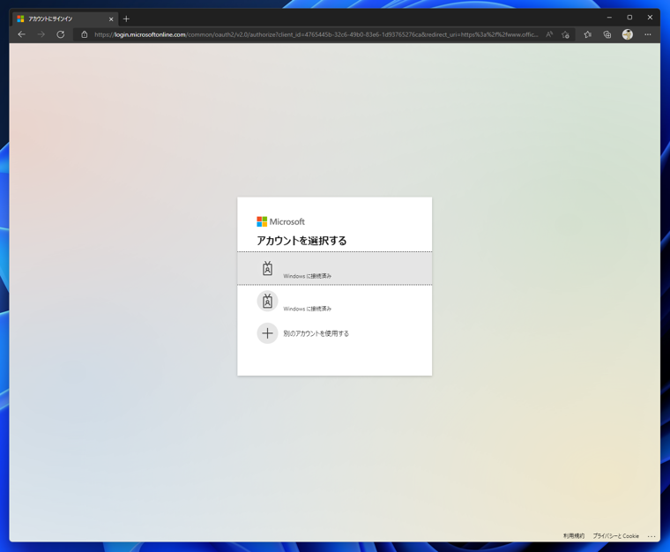Select 別のアカウントを使用する

pos(316,333)
